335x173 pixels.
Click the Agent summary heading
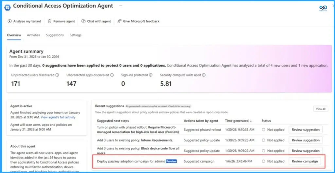tap(26, 51)
